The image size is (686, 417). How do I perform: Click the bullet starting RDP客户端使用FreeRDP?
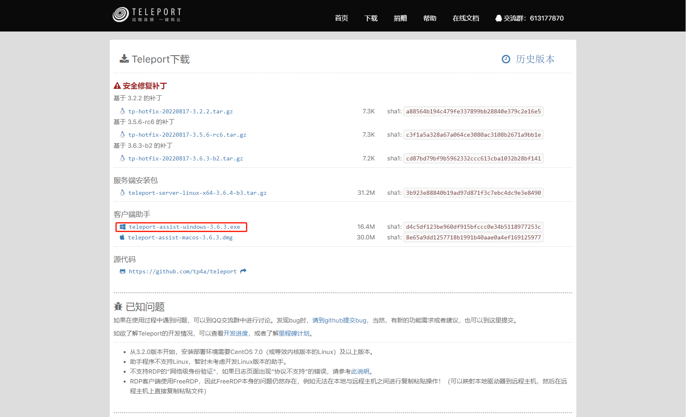pos(349,386)
